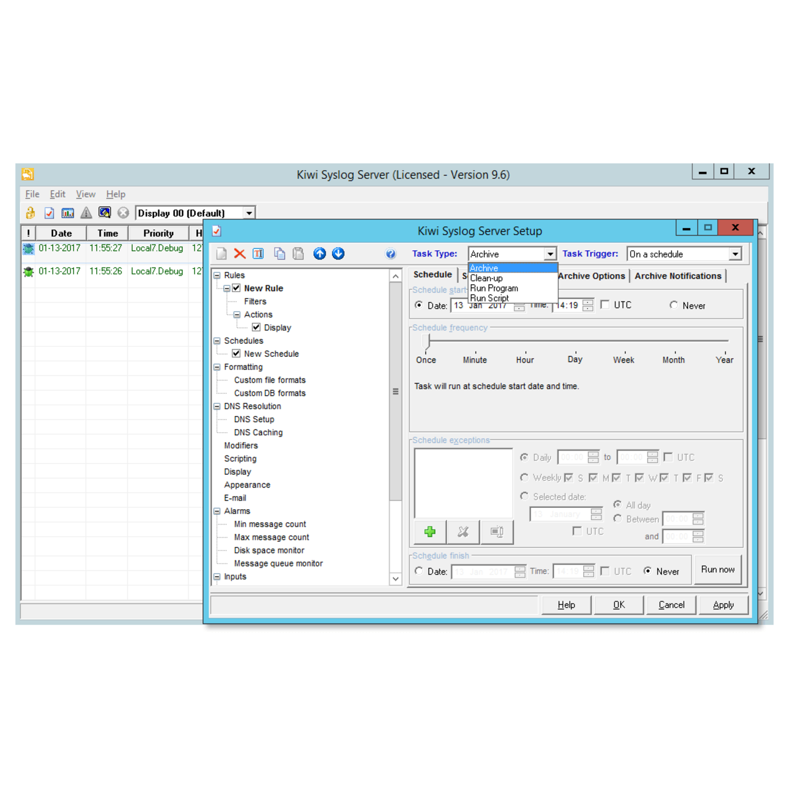Select Clean-up from the Task Type dropdown

point(486,278)
